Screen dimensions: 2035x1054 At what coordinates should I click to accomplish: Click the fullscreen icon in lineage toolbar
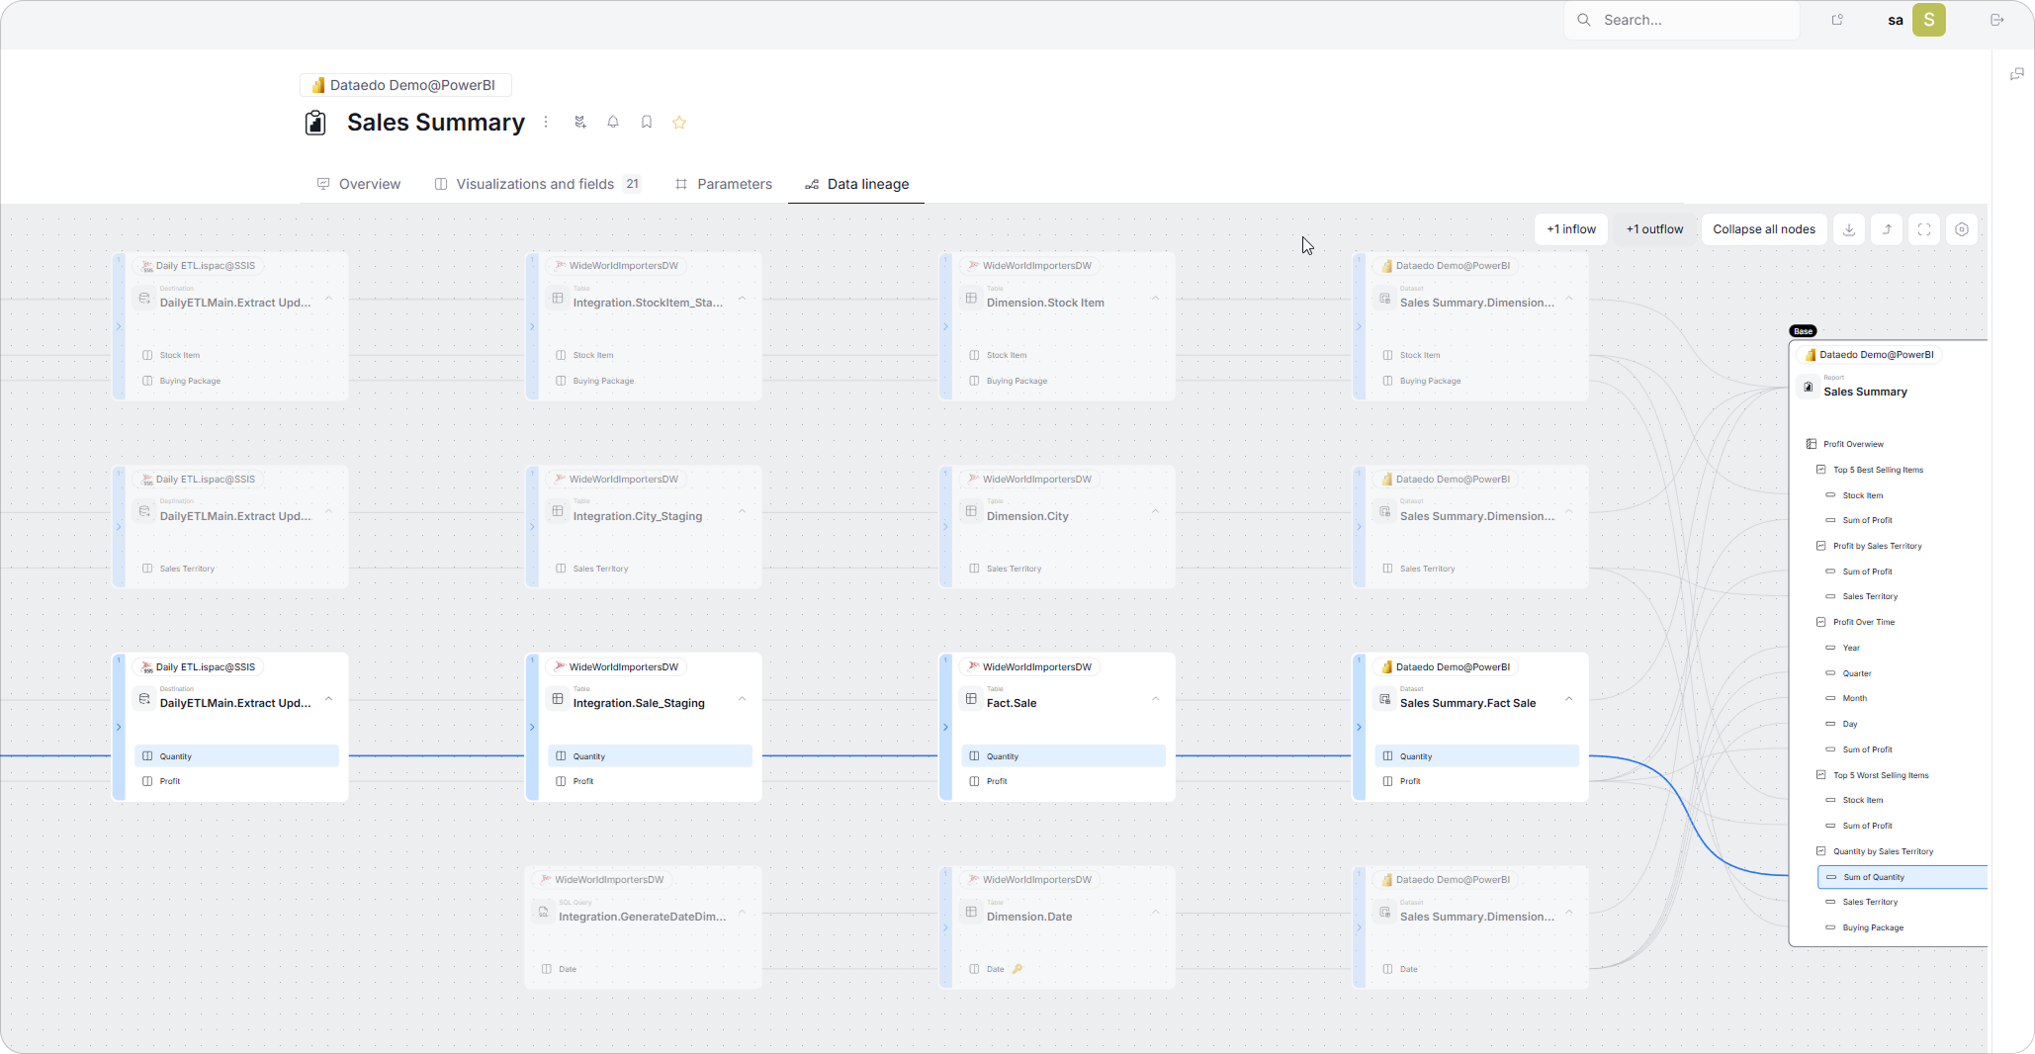pyautogui.click(x=1924, y=229)
